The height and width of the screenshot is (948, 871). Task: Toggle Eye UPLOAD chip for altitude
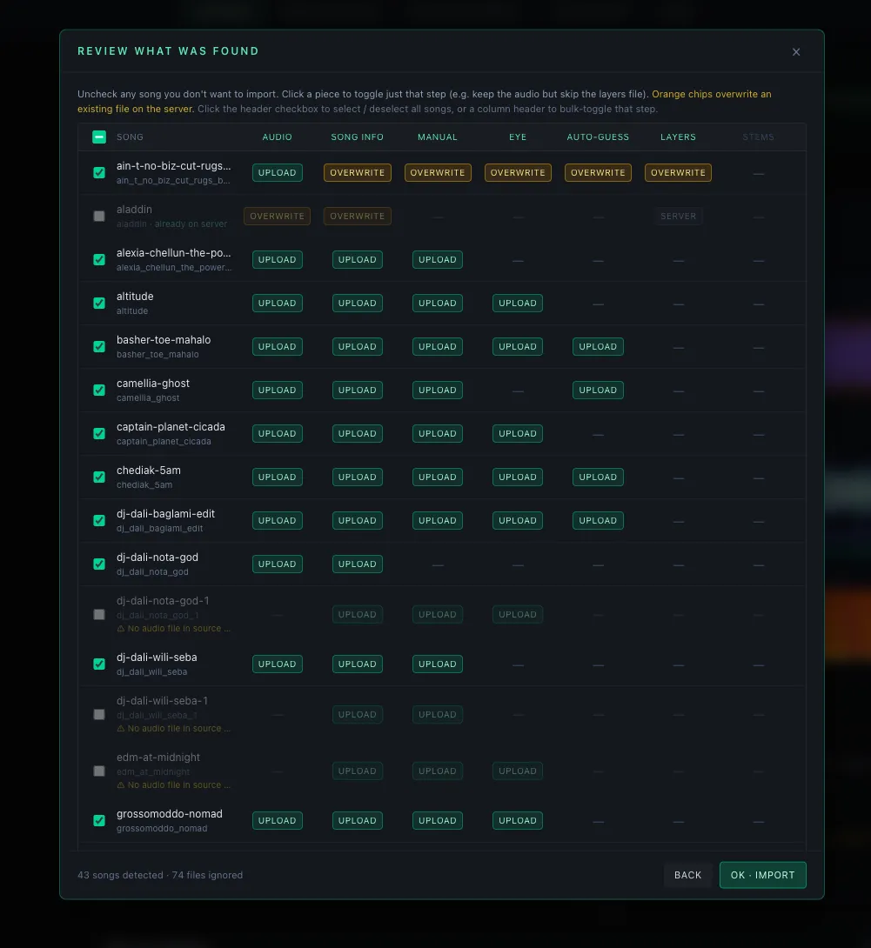pyautogui.click(x=518, y=304)
